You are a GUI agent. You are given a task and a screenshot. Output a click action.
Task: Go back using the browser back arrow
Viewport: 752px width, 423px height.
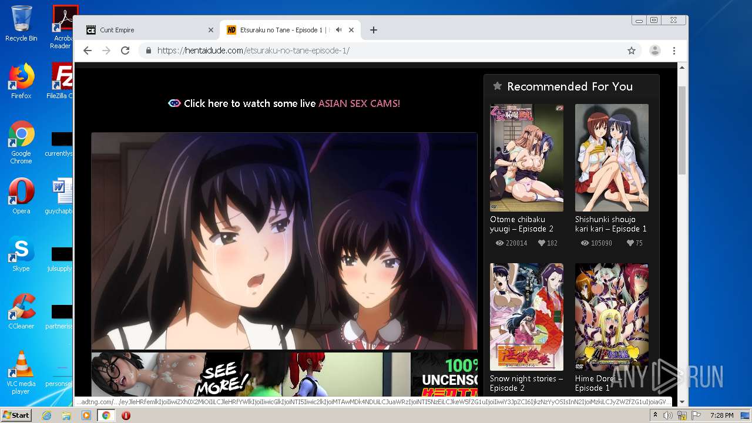[88, 51]
